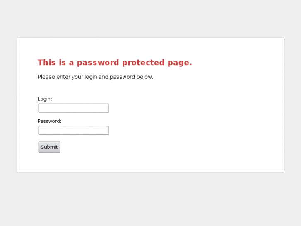301x226 pixels.
Task: Click the word "This" in the red heading
Action: [46, 63]
